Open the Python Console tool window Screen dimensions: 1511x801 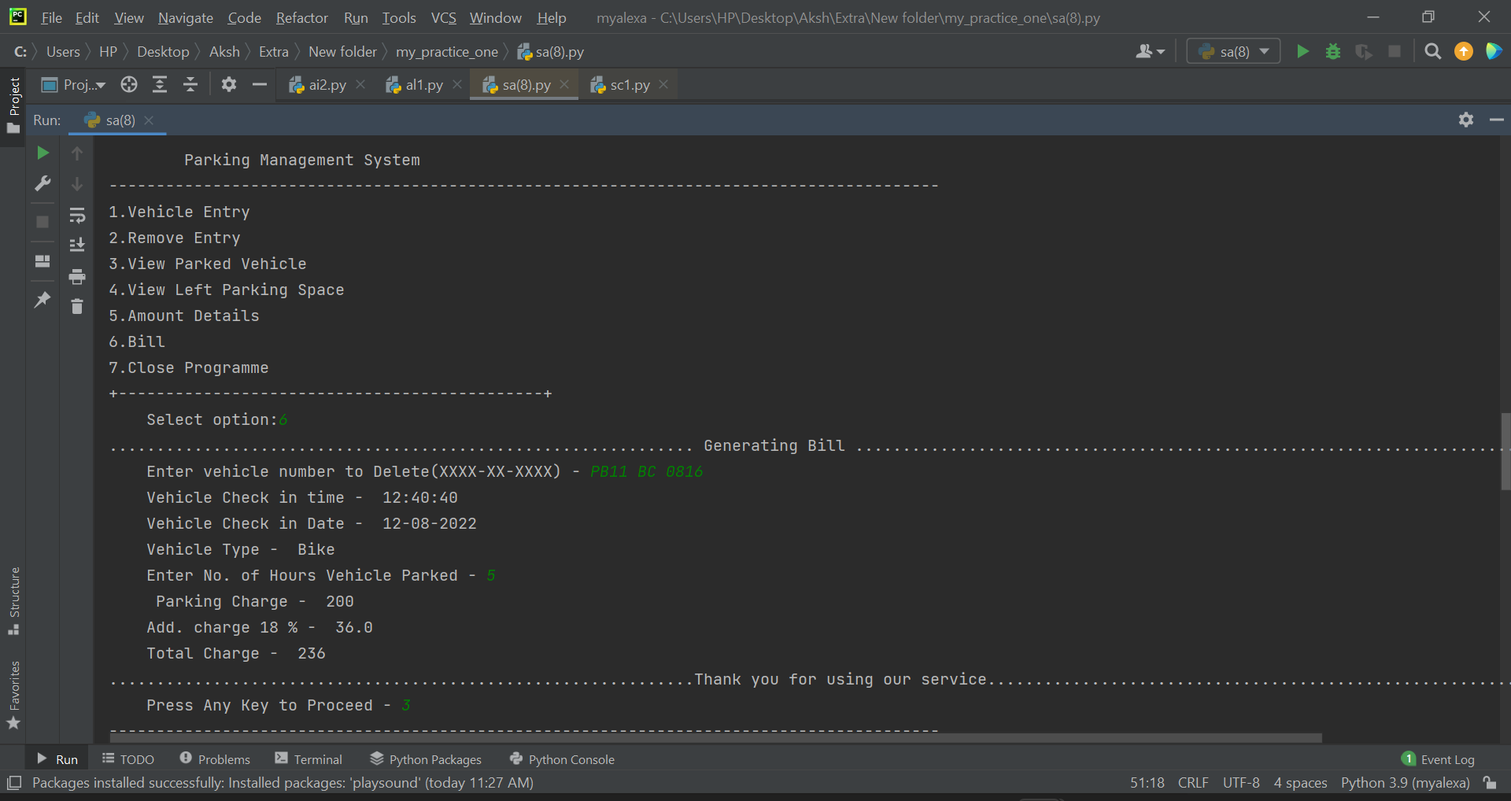coord(562,759)
